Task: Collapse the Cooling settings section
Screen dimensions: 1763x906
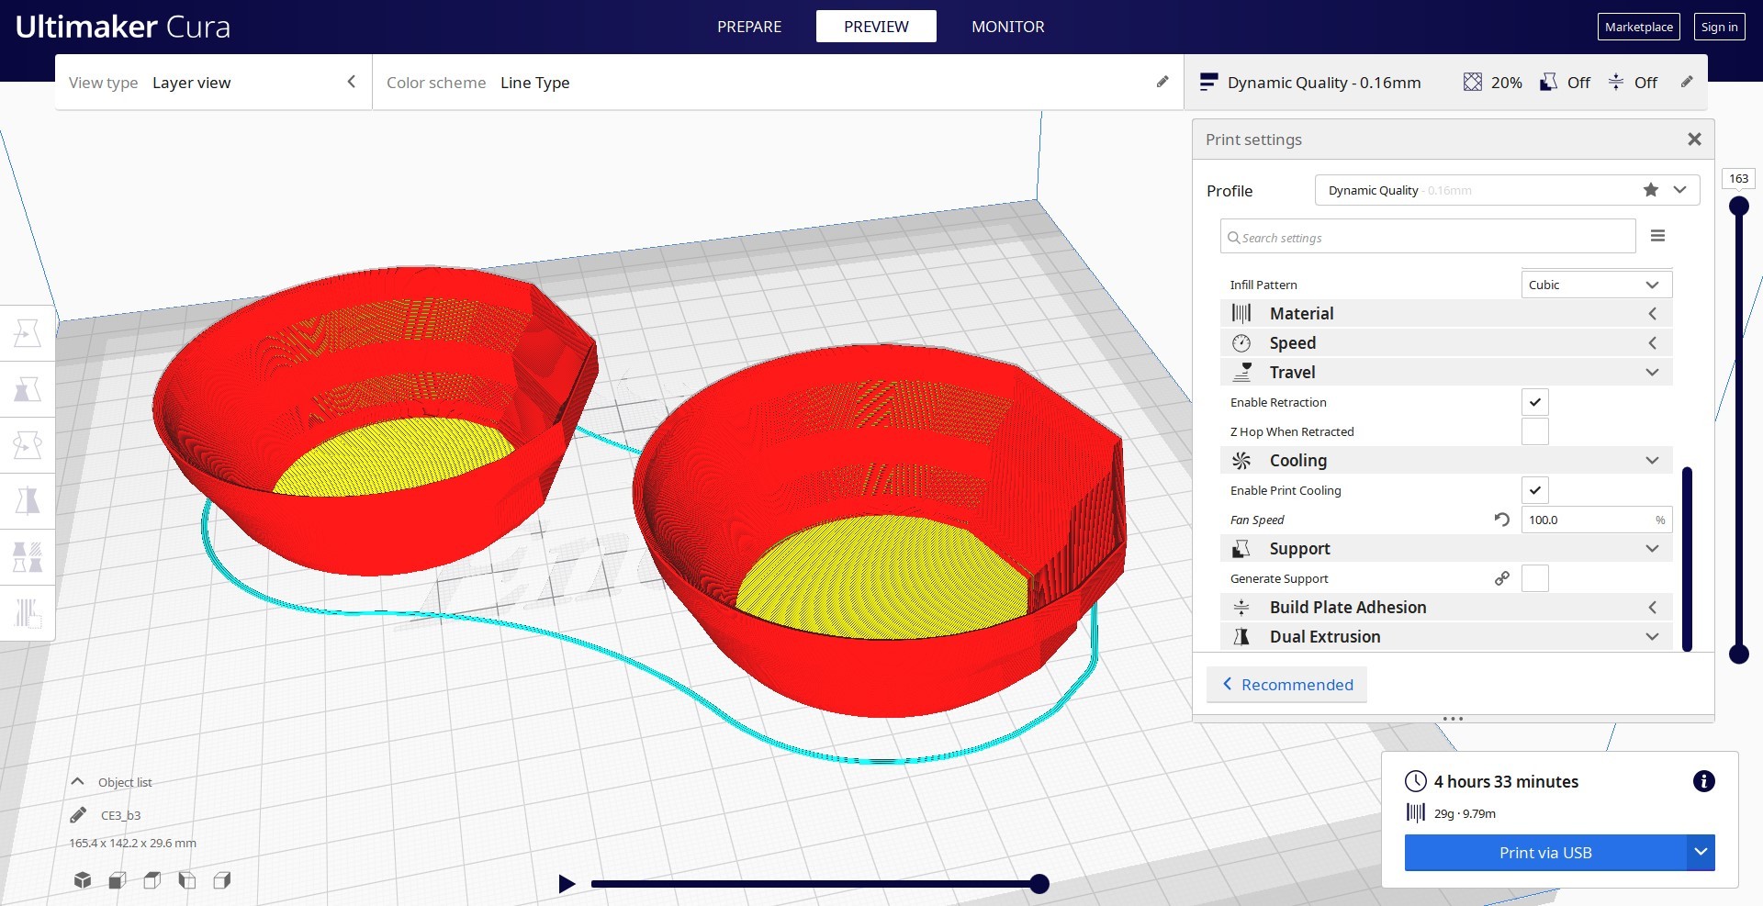Action: coord(1446,460)
